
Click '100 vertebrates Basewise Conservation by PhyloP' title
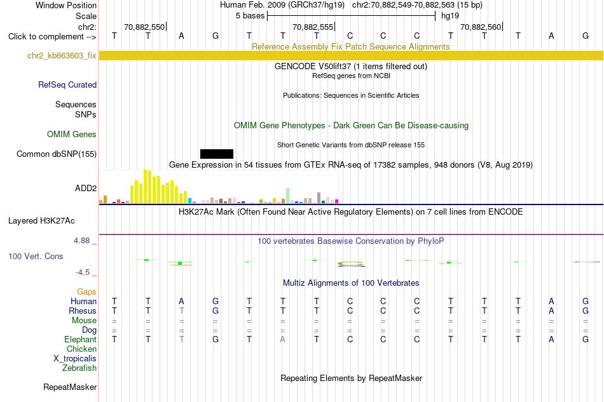coord(350,241)
